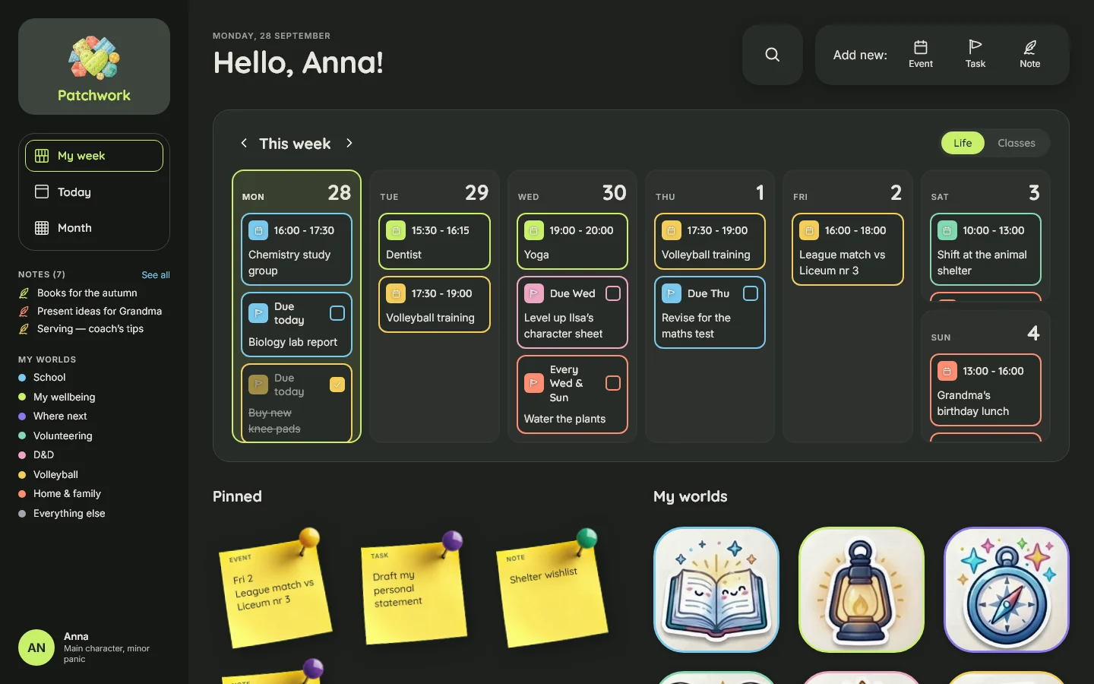Image resolution: width=1094 pixels, height=684 pixels.
Task: Add a new Event
Action: click(x=920, y=55)
